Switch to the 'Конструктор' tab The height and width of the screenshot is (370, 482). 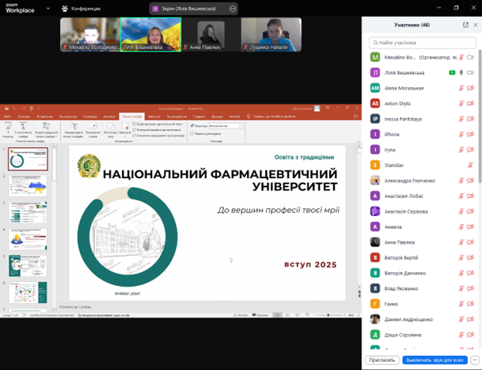tap(68, 116)
